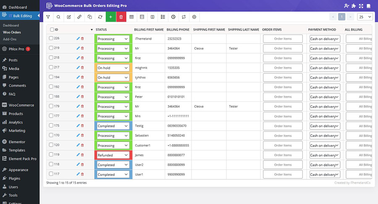Click the edit pencil for order 119
The image size is (378, 204).
point(78,155)
